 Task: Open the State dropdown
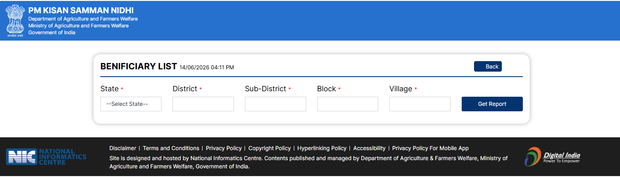pyautogui.click(x=131, y=104)
